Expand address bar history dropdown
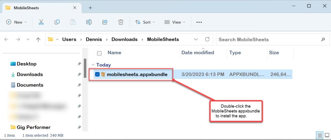This screenshot has height=140, width=331. pos(196,39)
